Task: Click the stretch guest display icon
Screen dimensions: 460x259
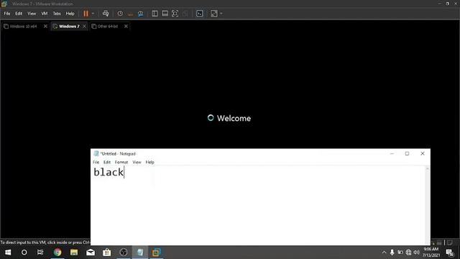Action: [x=214, y=14]
